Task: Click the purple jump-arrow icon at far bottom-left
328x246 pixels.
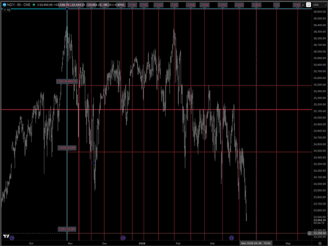Action: click(12, 238)
